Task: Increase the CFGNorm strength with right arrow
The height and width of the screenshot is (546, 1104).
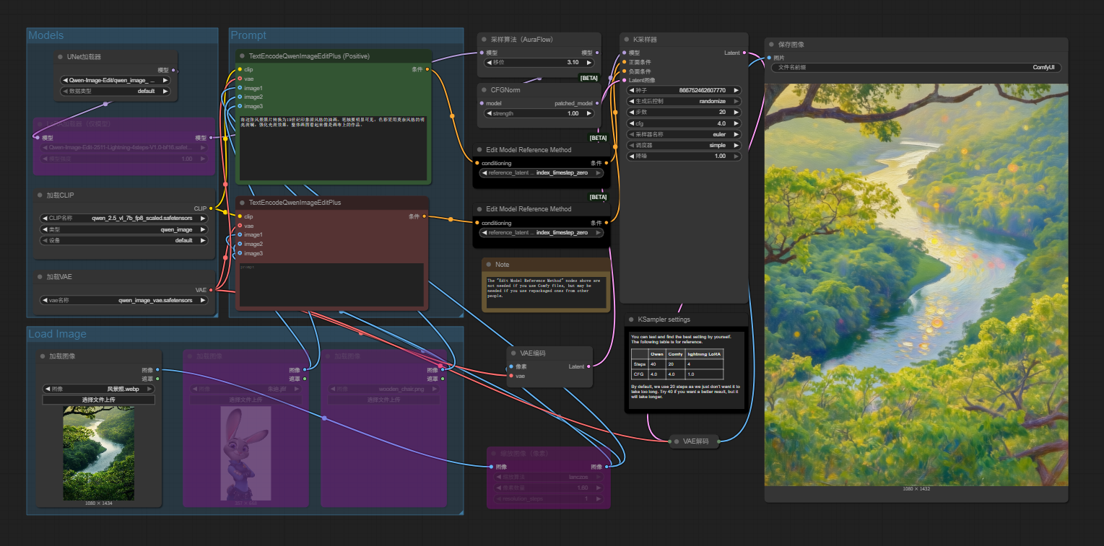Action: pos(589,113)
